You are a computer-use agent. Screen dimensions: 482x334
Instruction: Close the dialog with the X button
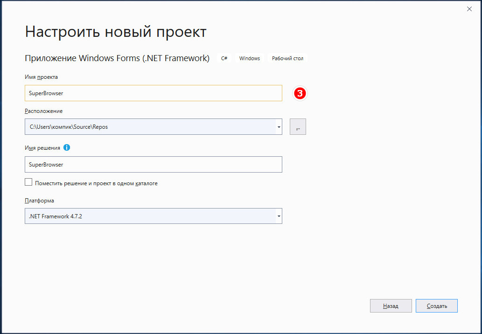469,9
